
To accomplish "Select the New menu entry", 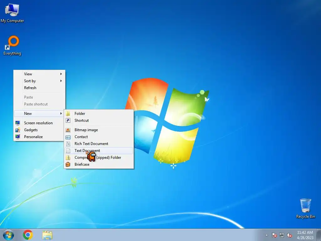I will point(39,114).
